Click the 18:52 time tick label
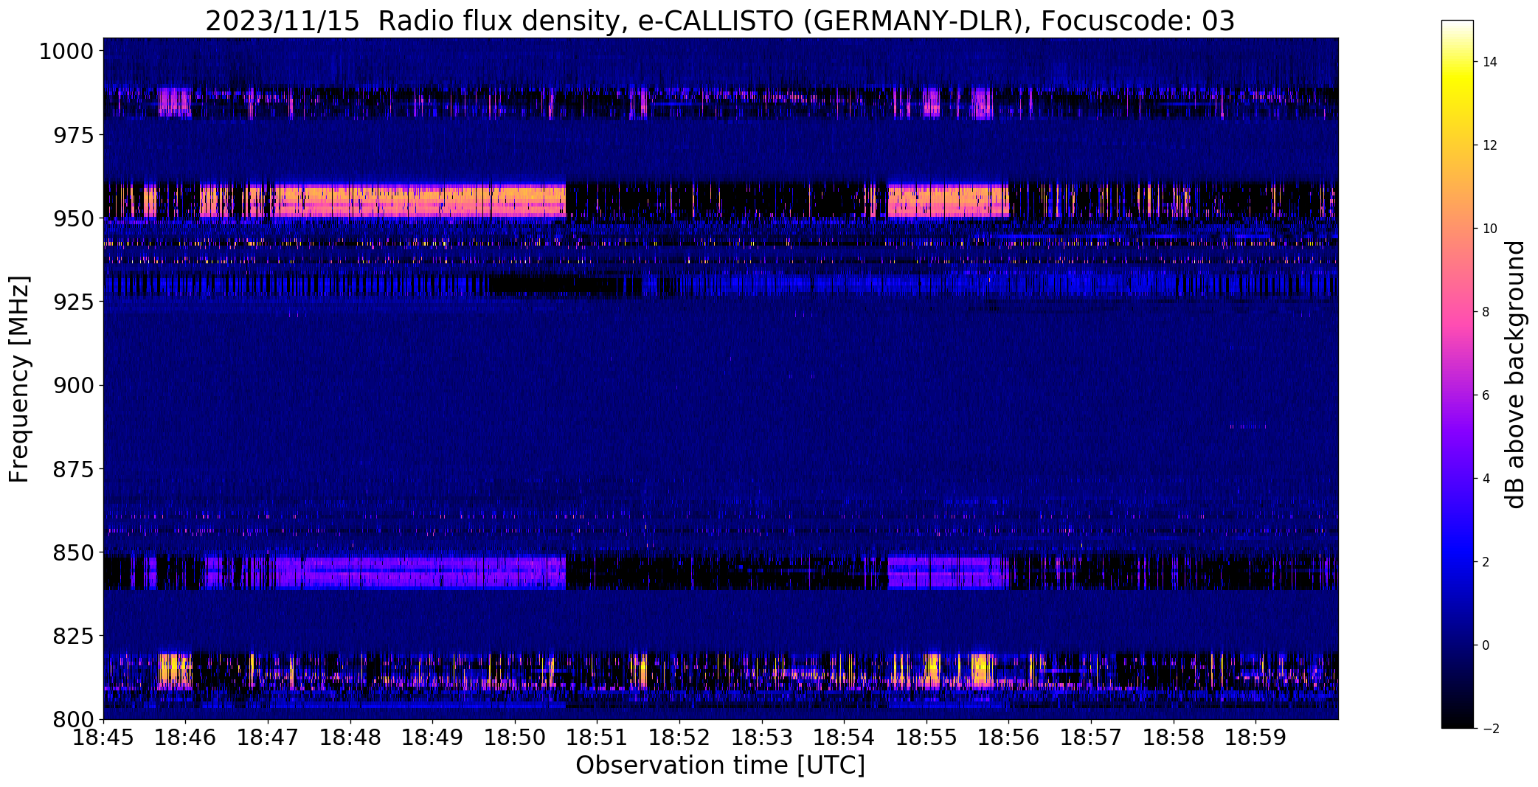Viewport: 1538px width, 787px height. 679,738
